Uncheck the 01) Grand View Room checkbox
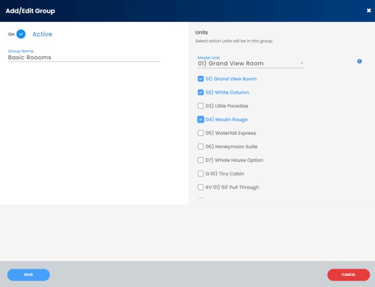The image size is (375, 287). [201, 79]
